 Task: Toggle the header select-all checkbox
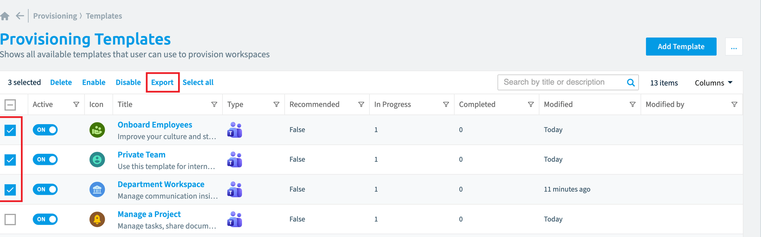[x=10, y=105]
